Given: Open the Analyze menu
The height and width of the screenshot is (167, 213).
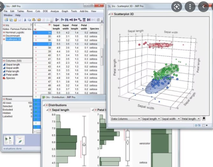Looking at the screenshot, I should (x=55, y=11).
